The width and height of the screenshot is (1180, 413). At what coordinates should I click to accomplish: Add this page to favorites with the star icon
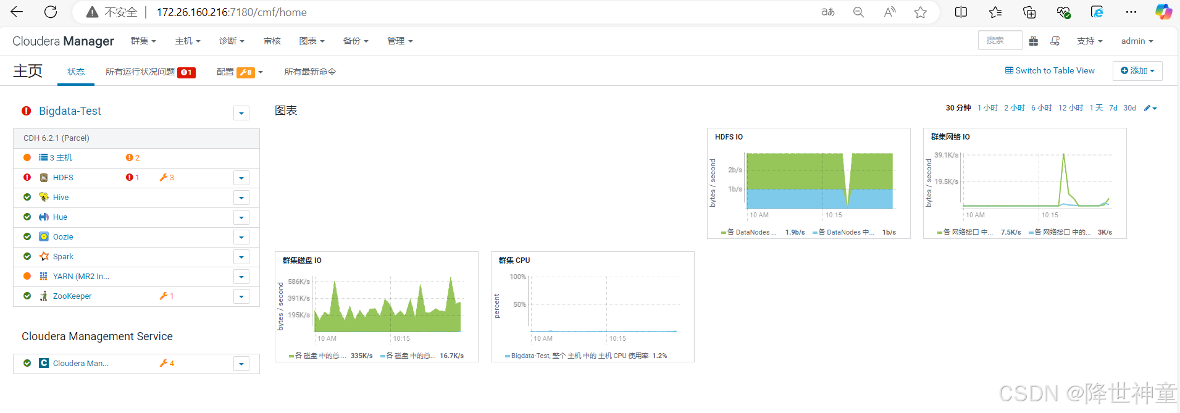click(921, 12)
